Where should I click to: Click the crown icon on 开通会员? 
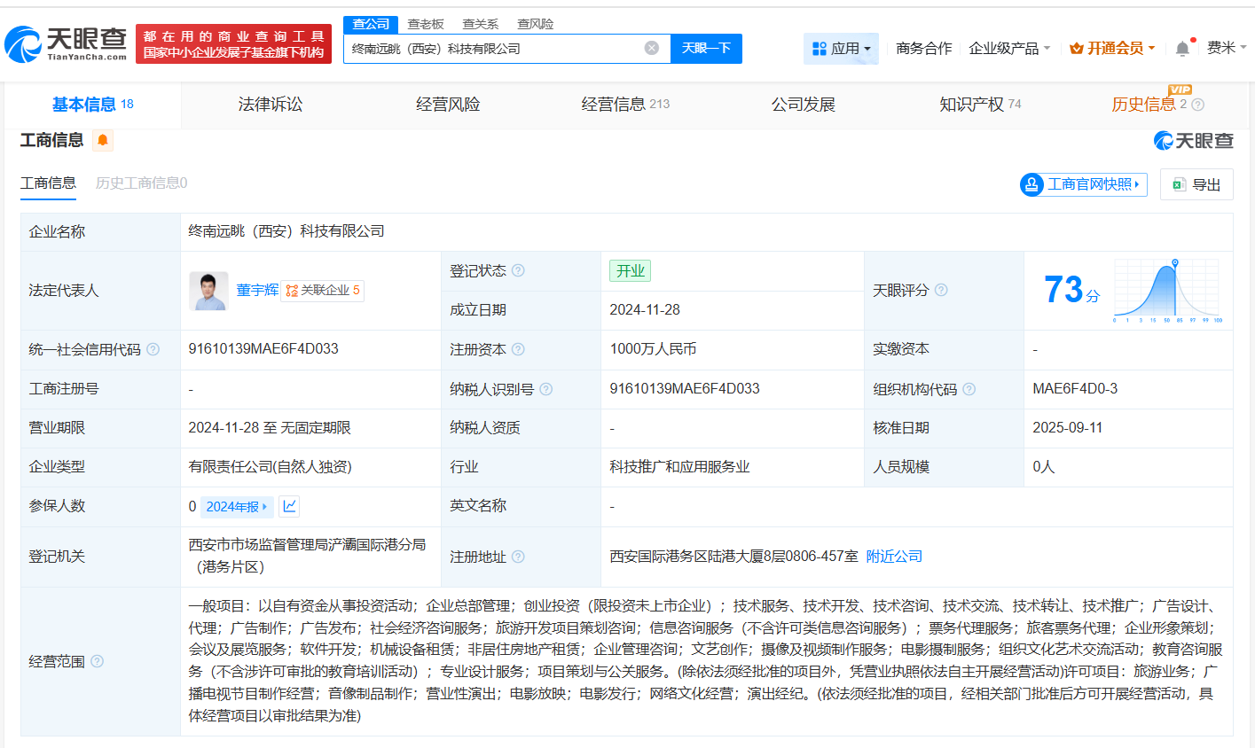[1077, 48]
